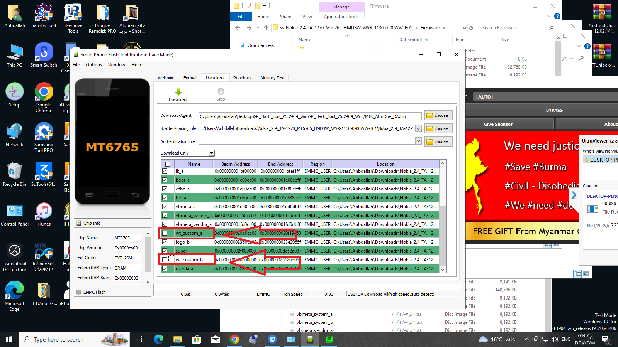Viewport: 618px width, 347px height.
Task: Click the Windows Start button
Action: tap(9, 339)
